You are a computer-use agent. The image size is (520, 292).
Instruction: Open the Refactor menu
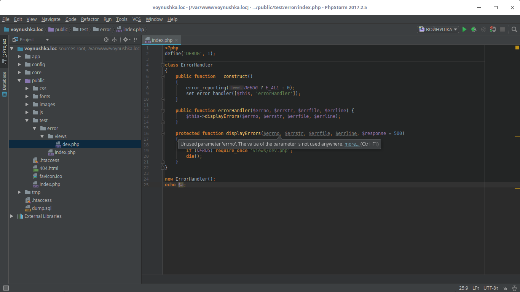pos(90,19)
